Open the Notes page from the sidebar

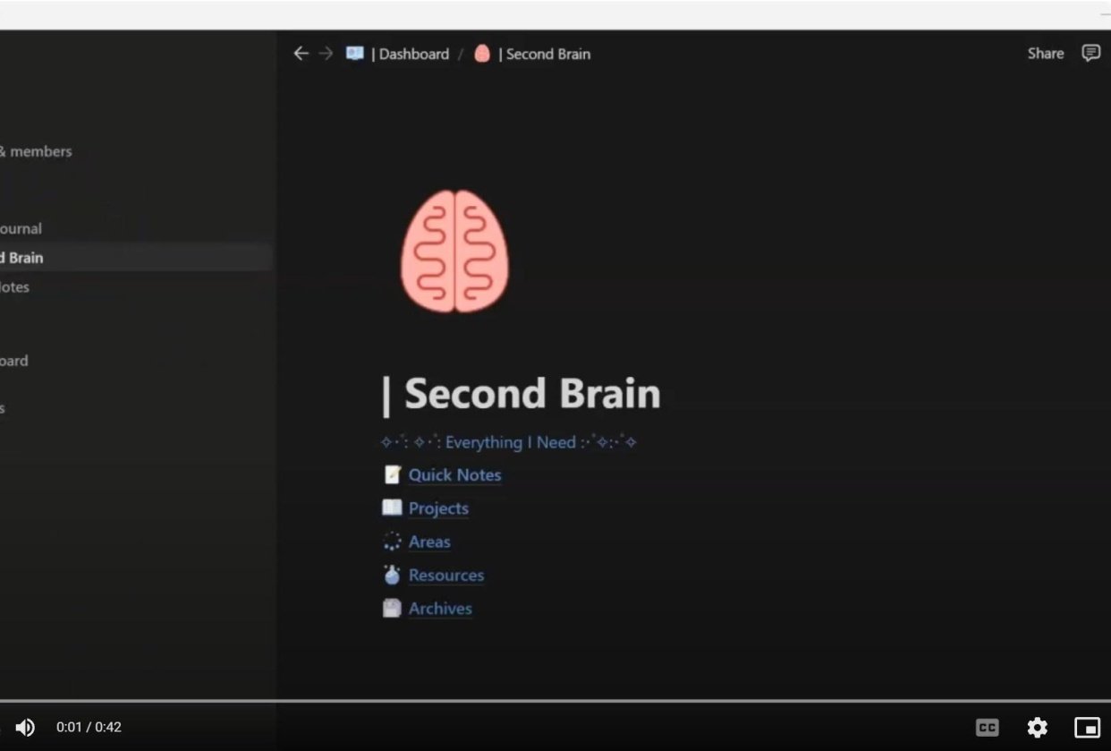[x=16, y=287]
